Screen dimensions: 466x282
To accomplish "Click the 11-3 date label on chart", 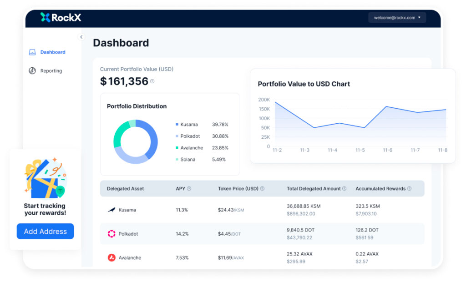I will coord(304,151).
